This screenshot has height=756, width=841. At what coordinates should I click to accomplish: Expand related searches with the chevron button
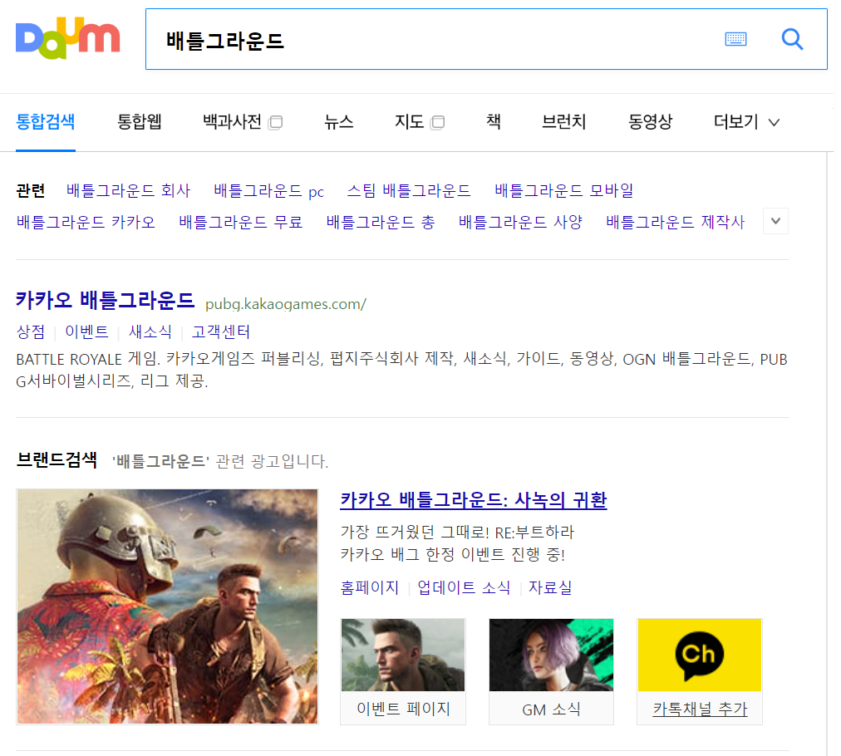[x=775, y=221]
